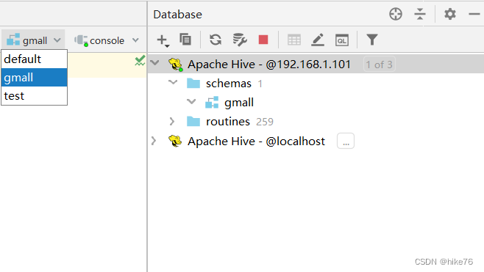Screen dimensions: 484x272
Task: Refresh the database tree
Action: click(x=216, y=40)
